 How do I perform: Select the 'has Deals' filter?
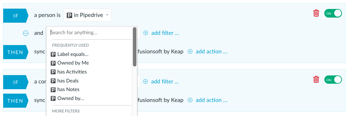pos(65,81)
